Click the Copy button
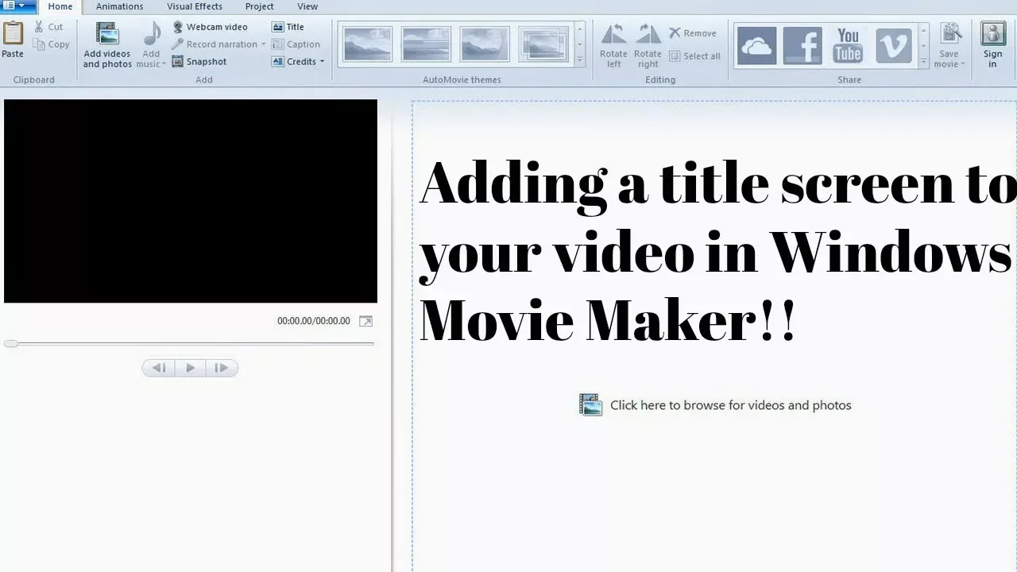Image resolution: width=1017 pixels, height=572 pixels. (52, 44)
